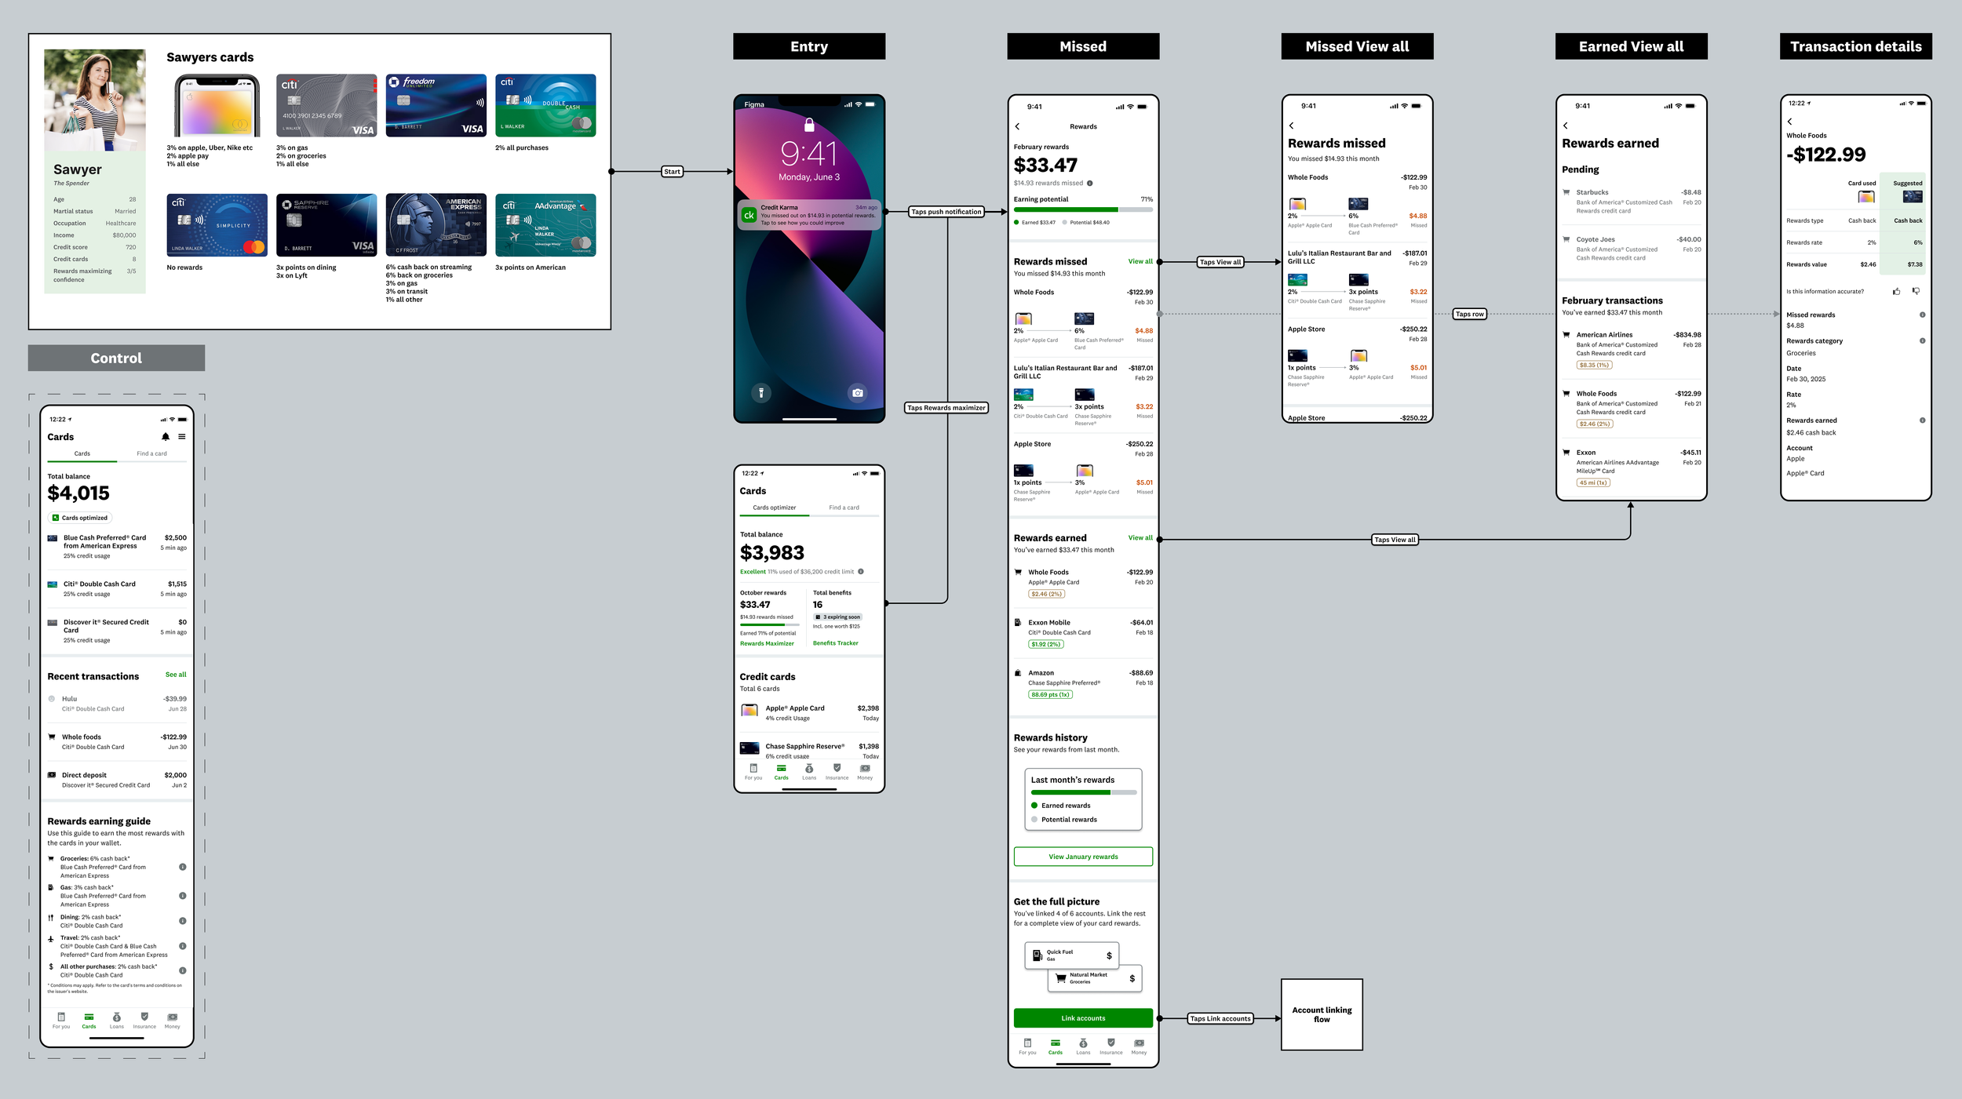Tap lock screen flashlight icon
The width and height of the screenshot is (1962, 1099).
tap(760, 393)
